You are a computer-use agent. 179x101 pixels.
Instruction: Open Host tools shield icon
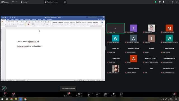[114, 94]
